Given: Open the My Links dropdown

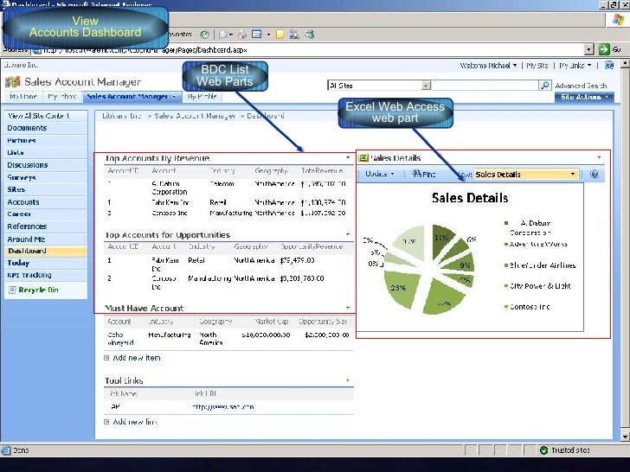Looking at the screenshot, I should click(x=575, y=65).
